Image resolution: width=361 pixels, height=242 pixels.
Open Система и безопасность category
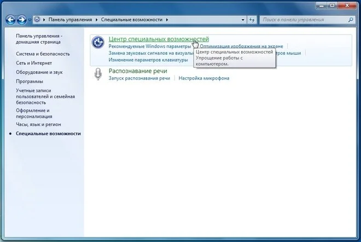click(x=43, y=54)
